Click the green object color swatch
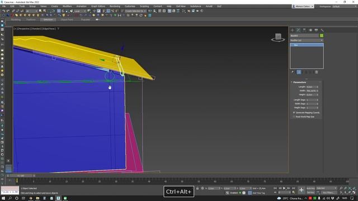This screenshot has height=201, width=358. [322, 36]
